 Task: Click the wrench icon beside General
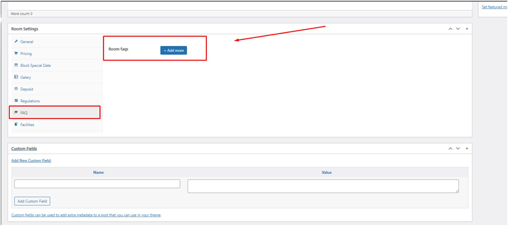[x=16, y=42]
